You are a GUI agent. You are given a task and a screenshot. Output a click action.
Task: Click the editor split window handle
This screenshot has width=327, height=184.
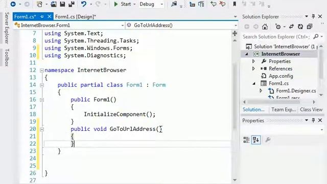(x=235, y=33)
